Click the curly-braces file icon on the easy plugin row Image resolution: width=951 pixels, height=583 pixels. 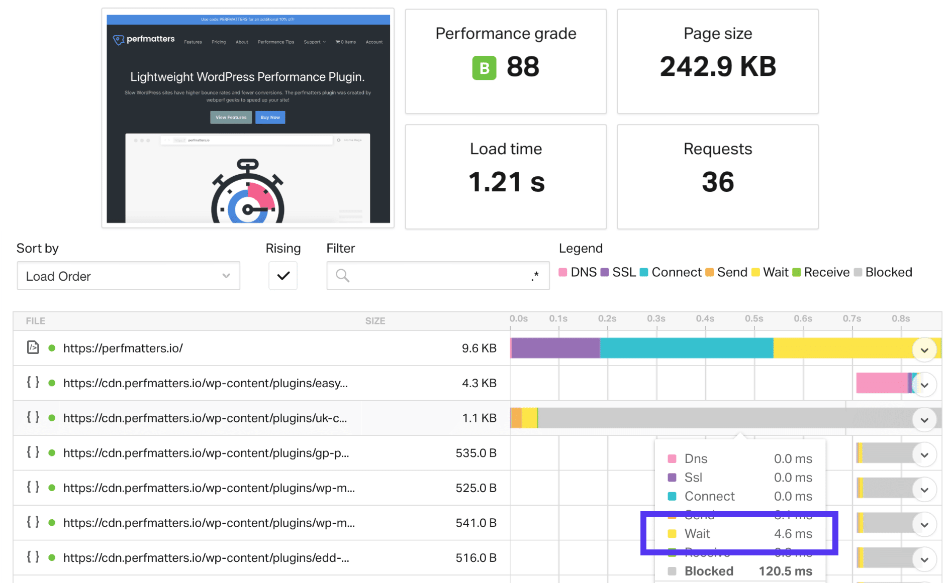32,383
